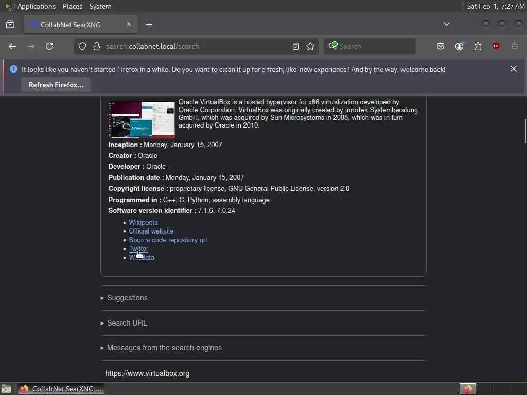Click the site security padlock icon
Viewport: 527px width, 395px height.
coord(97,46)
